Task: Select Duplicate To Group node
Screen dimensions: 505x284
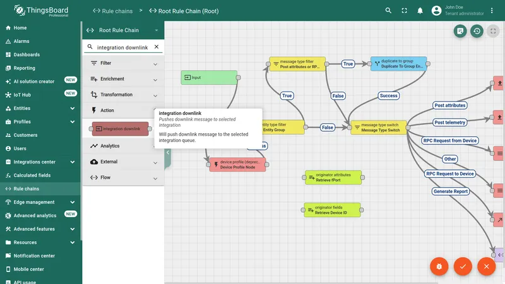Action: pyautogui.click(x=399, y=64)
